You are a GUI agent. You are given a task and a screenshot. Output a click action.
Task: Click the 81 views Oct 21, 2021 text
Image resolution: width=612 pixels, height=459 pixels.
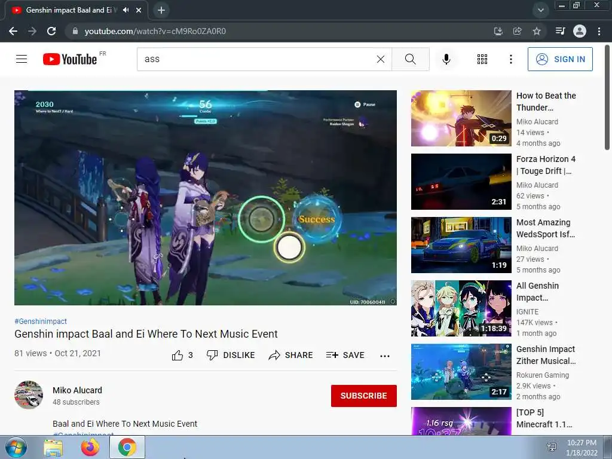point(57,353)
